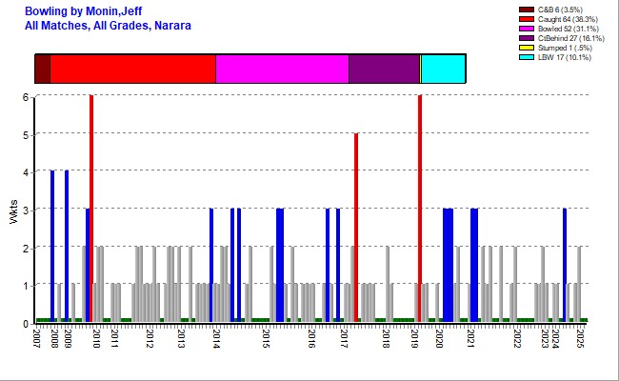Image resolution: width=619 pixels, height=381 pixels.
Task: Click the CtBehind purple legend swatch
Action: [x=527, y=38]
